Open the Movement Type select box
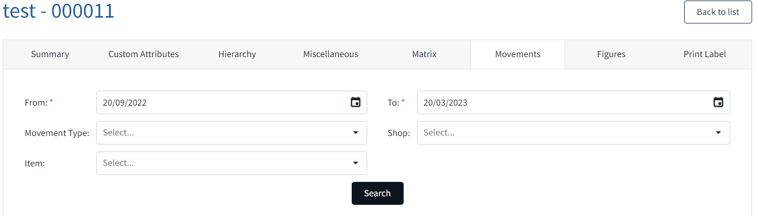 click(232, 133)
